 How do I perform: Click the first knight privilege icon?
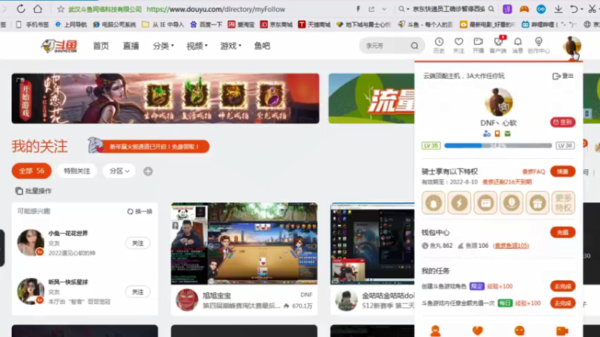433,203
